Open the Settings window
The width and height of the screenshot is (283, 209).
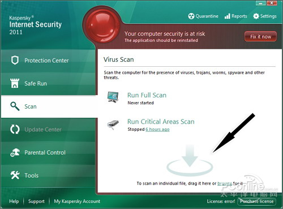tap(265, 16)
